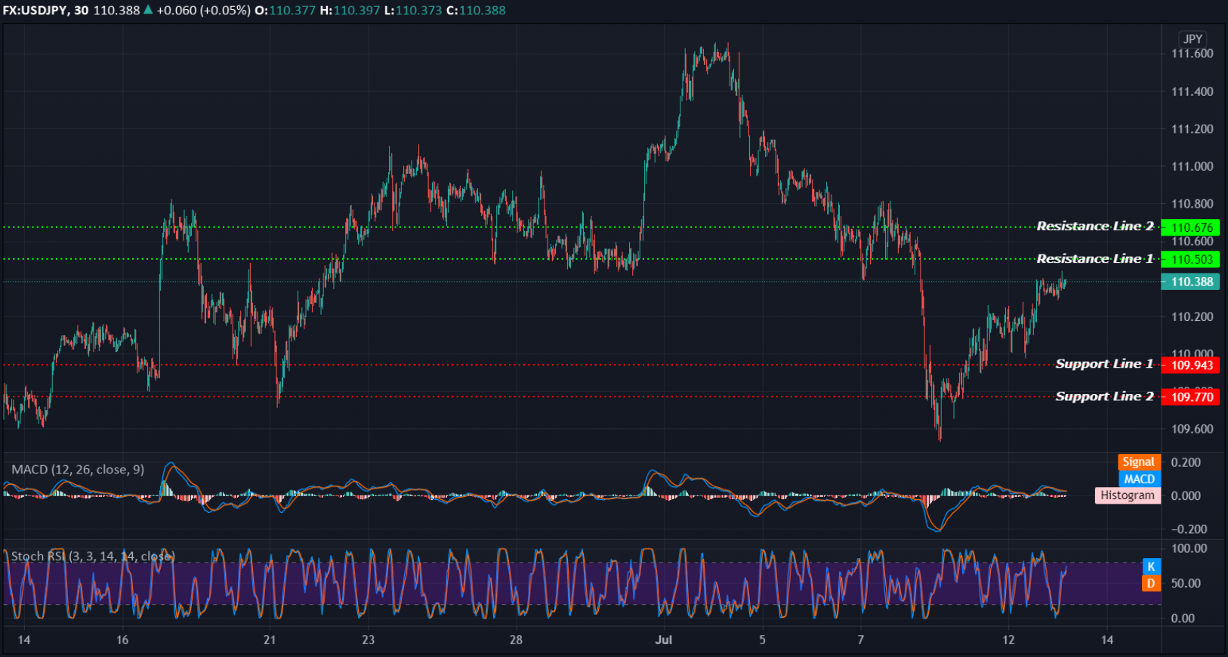
Task: Open the Stoch RSI indicator title
Action: click(x=93, y=557)
